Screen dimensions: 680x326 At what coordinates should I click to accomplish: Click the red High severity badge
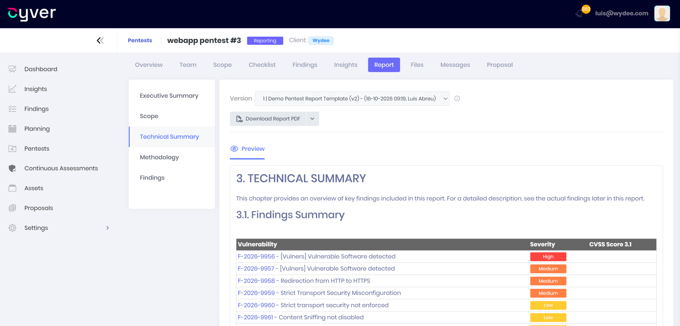[548, 257]
